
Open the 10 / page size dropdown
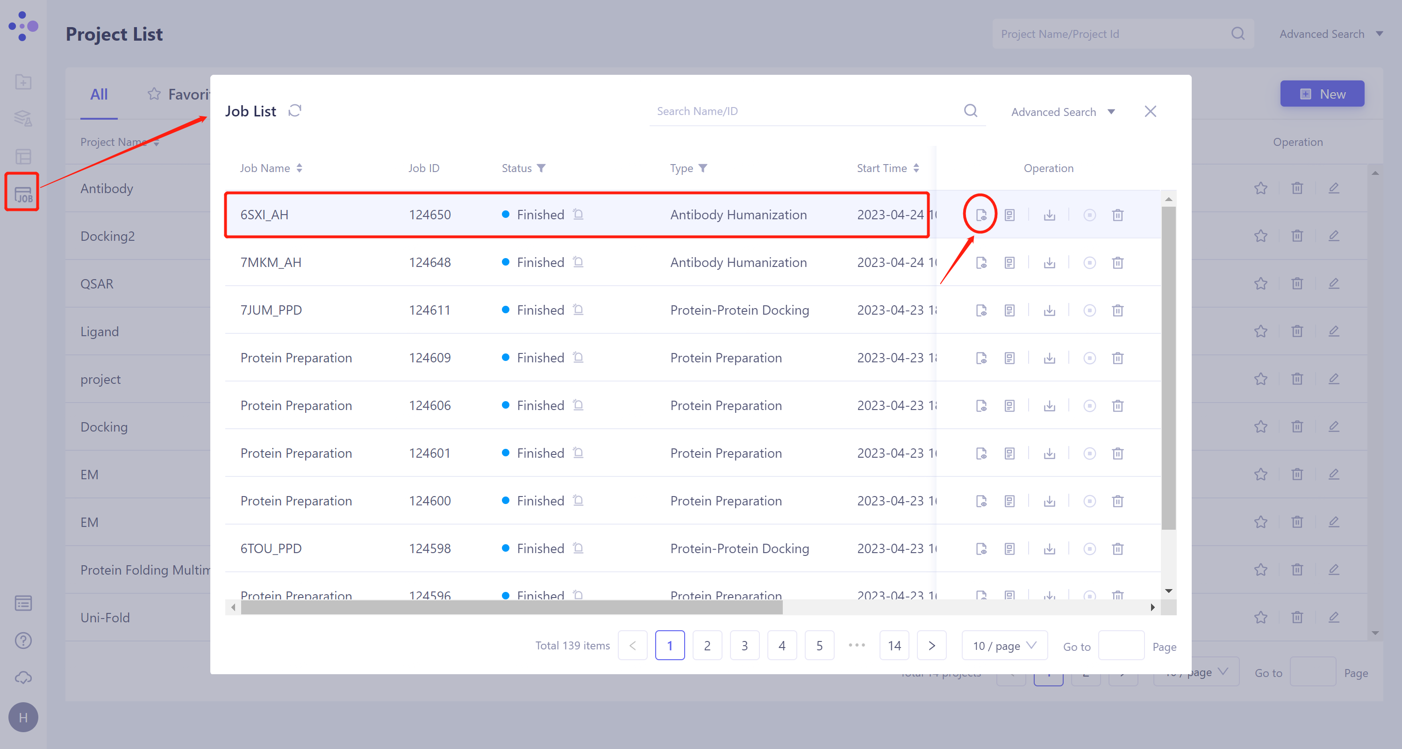coord(1004,646)
